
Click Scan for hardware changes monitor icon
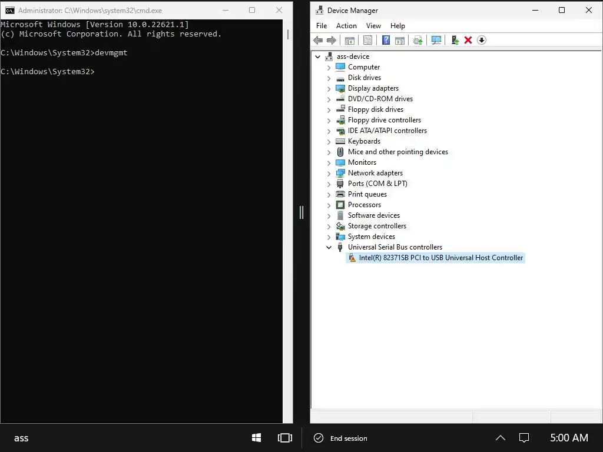click(436, 41)
